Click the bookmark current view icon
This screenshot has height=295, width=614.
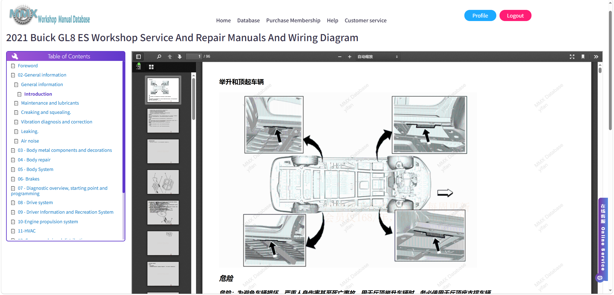click(583, 57)
